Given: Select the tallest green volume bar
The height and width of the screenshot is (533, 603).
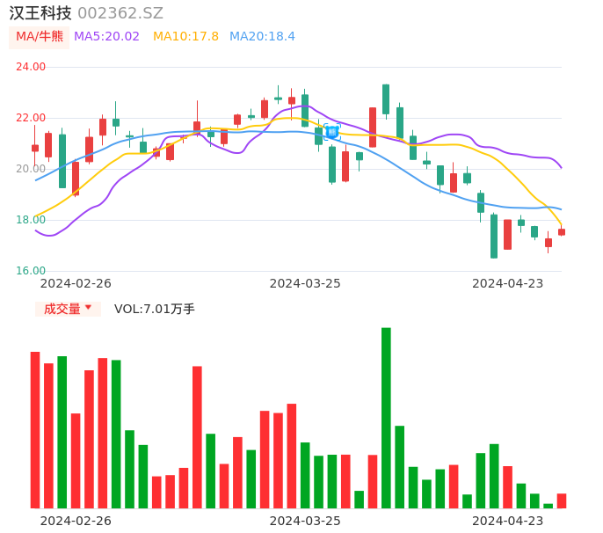Looking at the screenshot, I should pyautogui.click(x=386, y=418).
